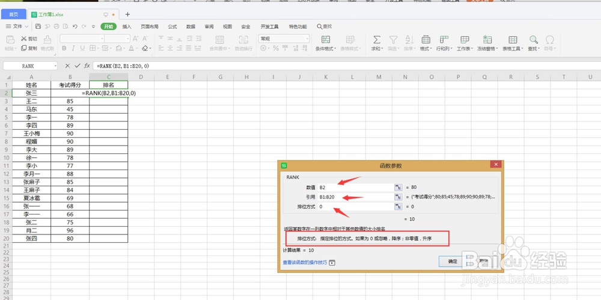Click the Freeze Panes (冻结窗格) icon
The height and width of the screenshot is (300, 601).
pos(487,40)
